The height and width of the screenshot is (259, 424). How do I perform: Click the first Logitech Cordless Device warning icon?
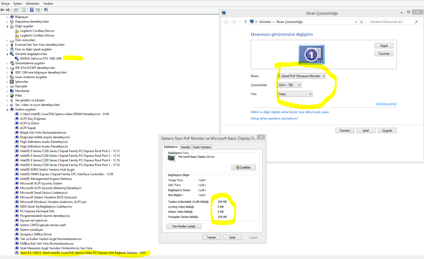pyautogui.click(x=17, y=31)
